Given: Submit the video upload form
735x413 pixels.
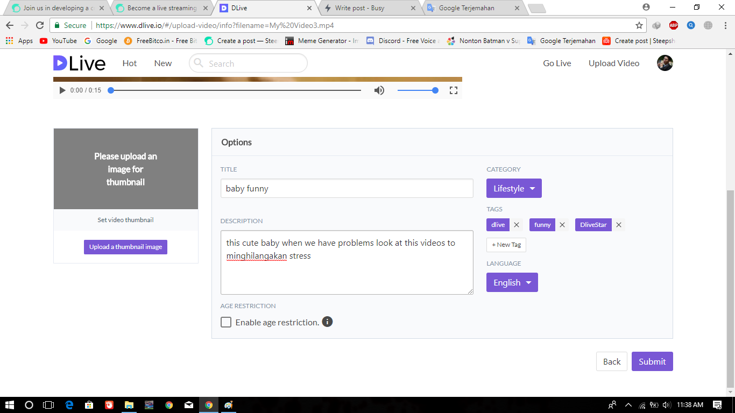Looking at the screenshot, I should pyautogui.click(x=652, y=361).
